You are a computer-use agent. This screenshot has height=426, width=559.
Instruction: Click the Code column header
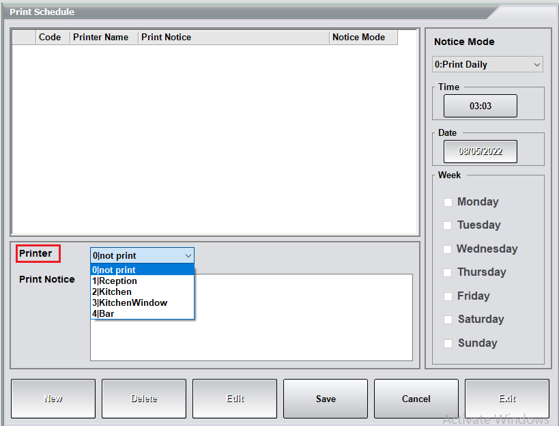pyautogui.click(x=53, y=37)
